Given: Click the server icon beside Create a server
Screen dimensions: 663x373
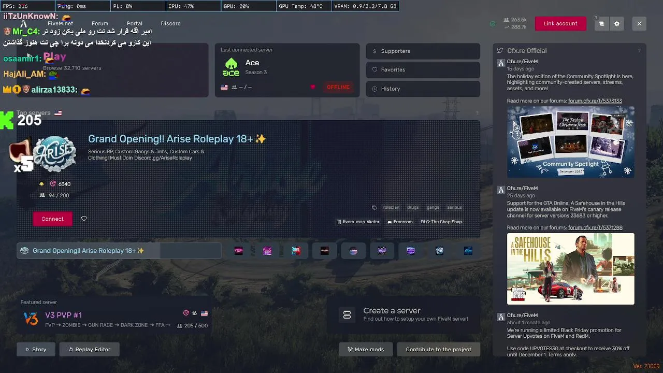Looking at the screenshot, I should click(347, 315).
